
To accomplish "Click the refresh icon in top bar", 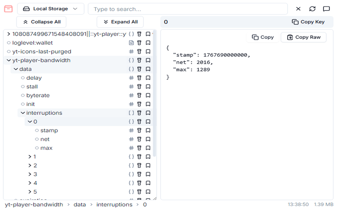I will tap(312, 9).
